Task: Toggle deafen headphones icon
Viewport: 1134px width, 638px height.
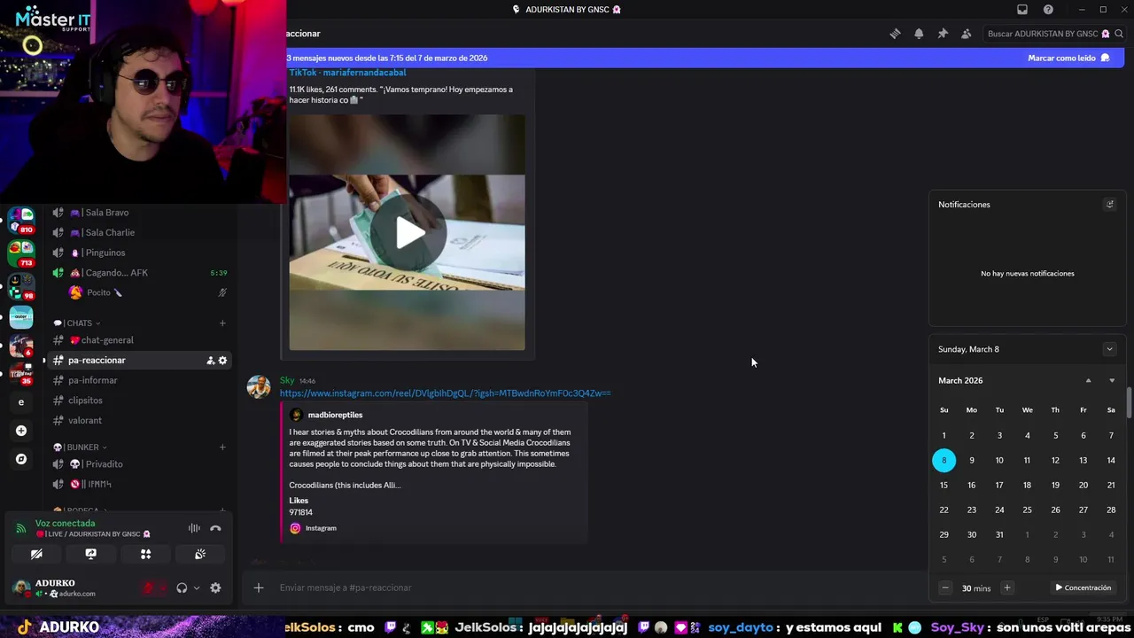Action: [182, 587]
